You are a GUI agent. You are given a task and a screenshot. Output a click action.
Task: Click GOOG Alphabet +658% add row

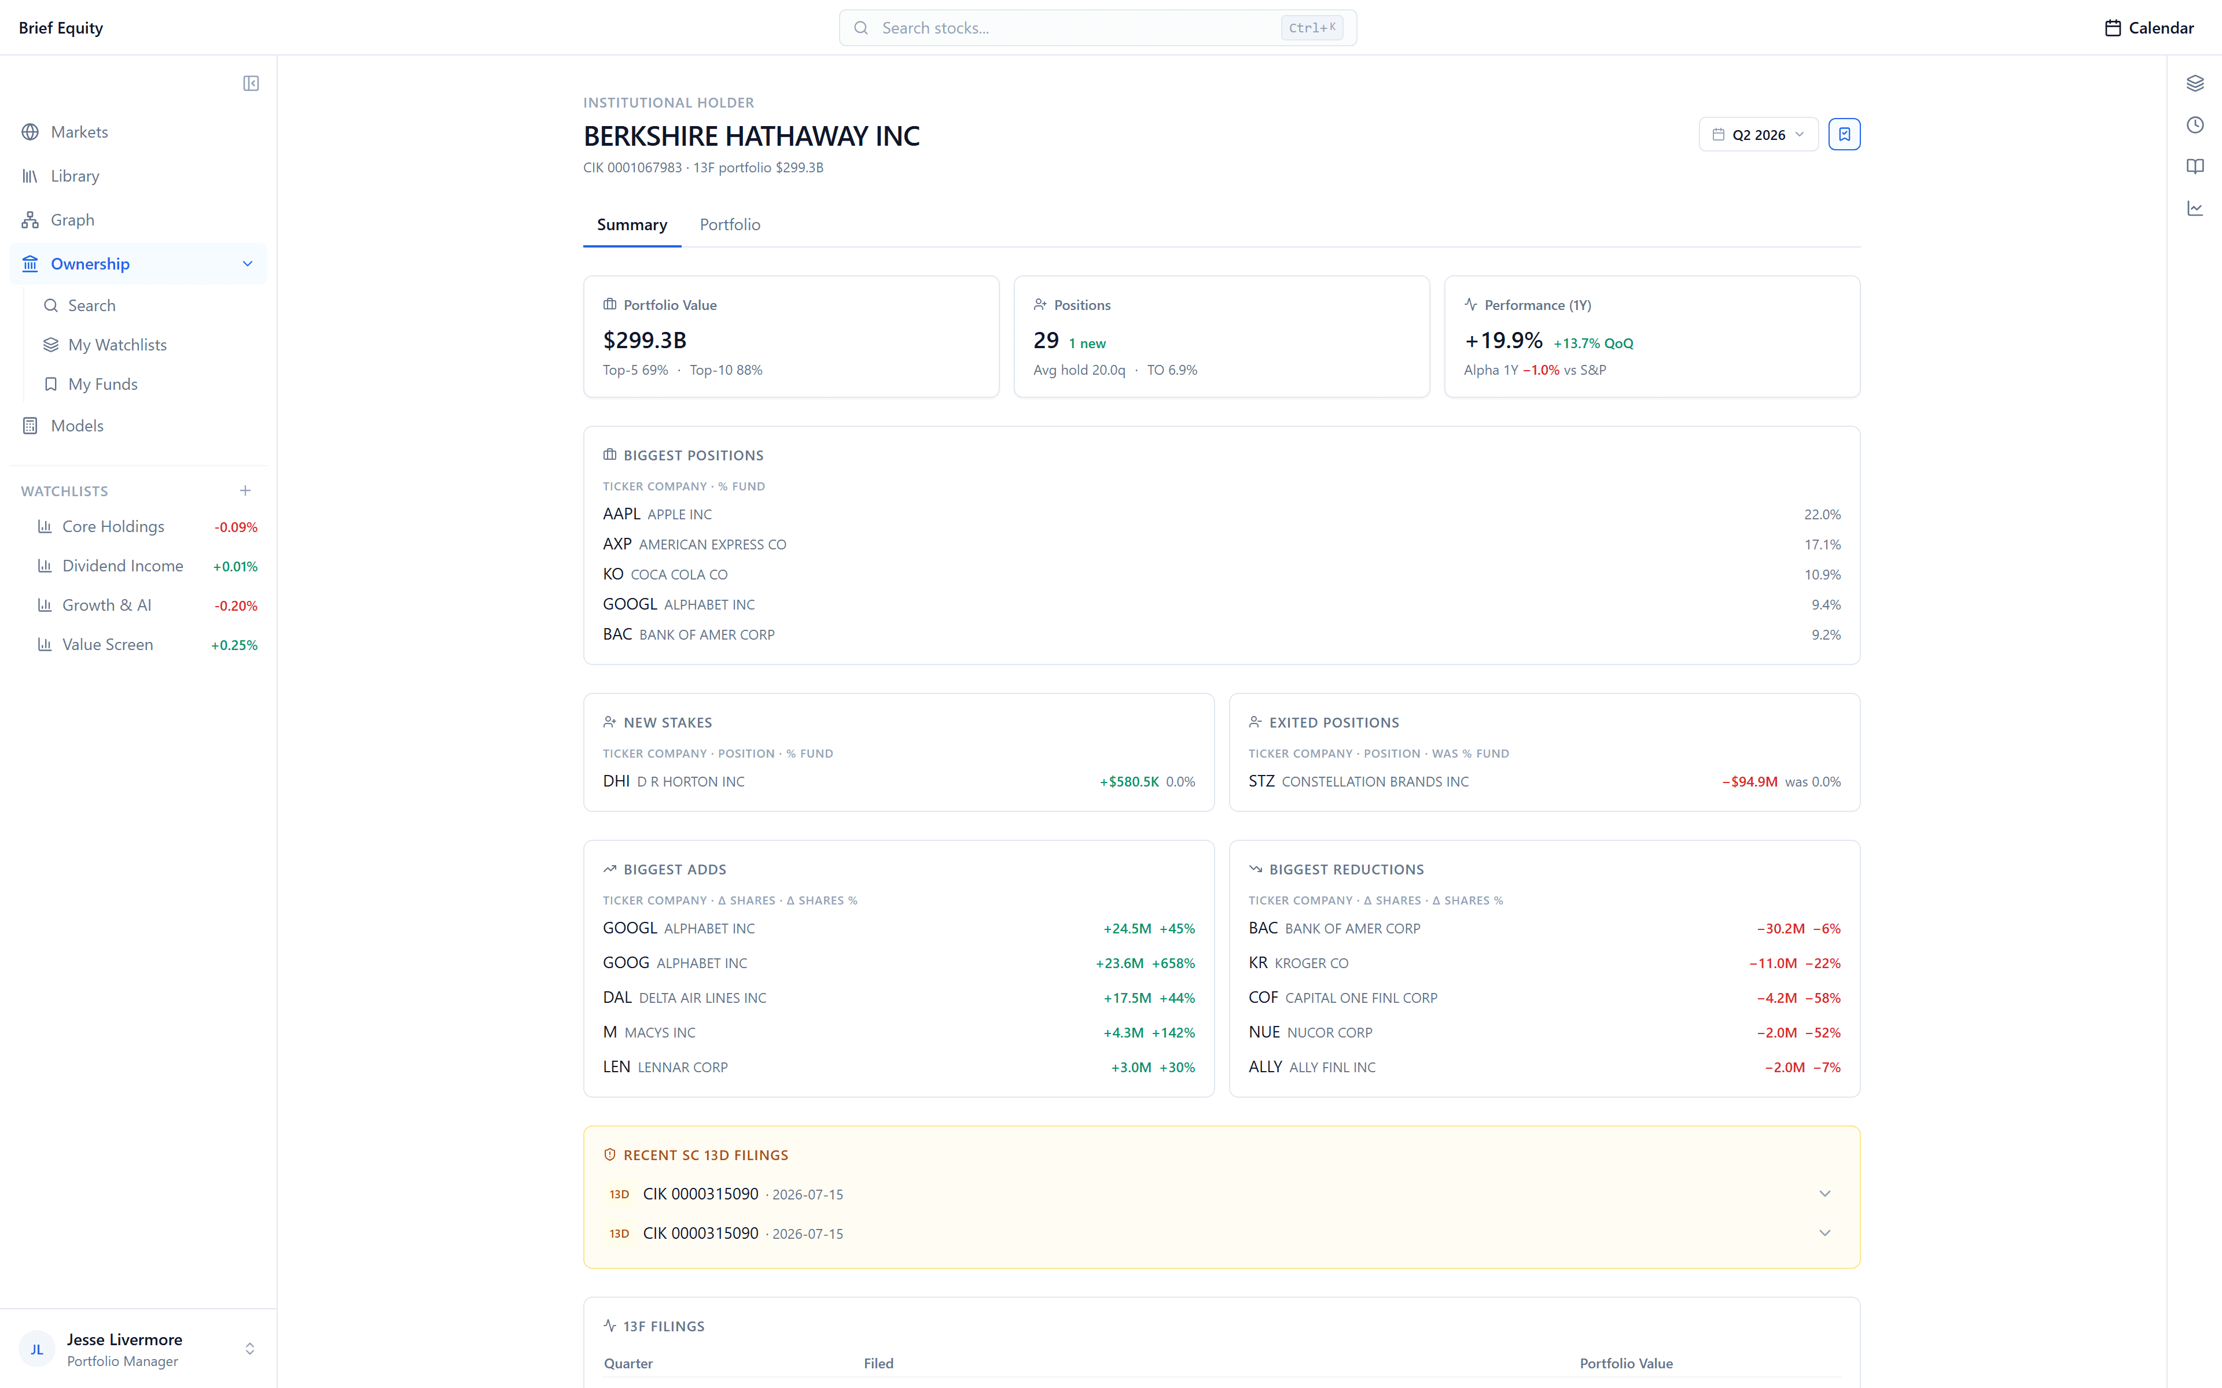(x=898, y=963)
